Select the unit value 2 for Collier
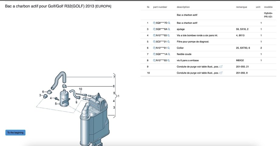 (261, 48)
